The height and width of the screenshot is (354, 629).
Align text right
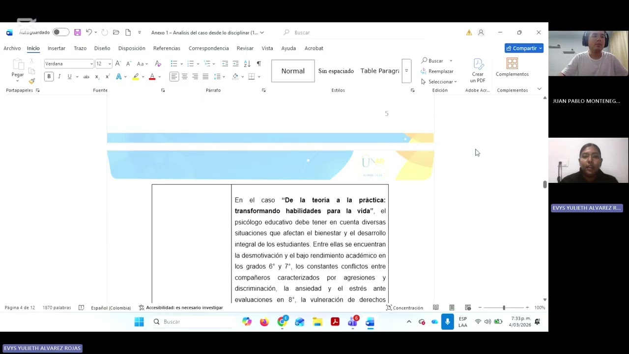click(195, 77)
